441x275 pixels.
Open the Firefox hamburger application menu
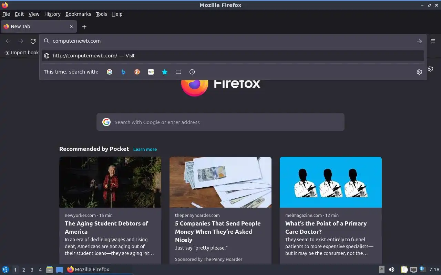point(433,41)
